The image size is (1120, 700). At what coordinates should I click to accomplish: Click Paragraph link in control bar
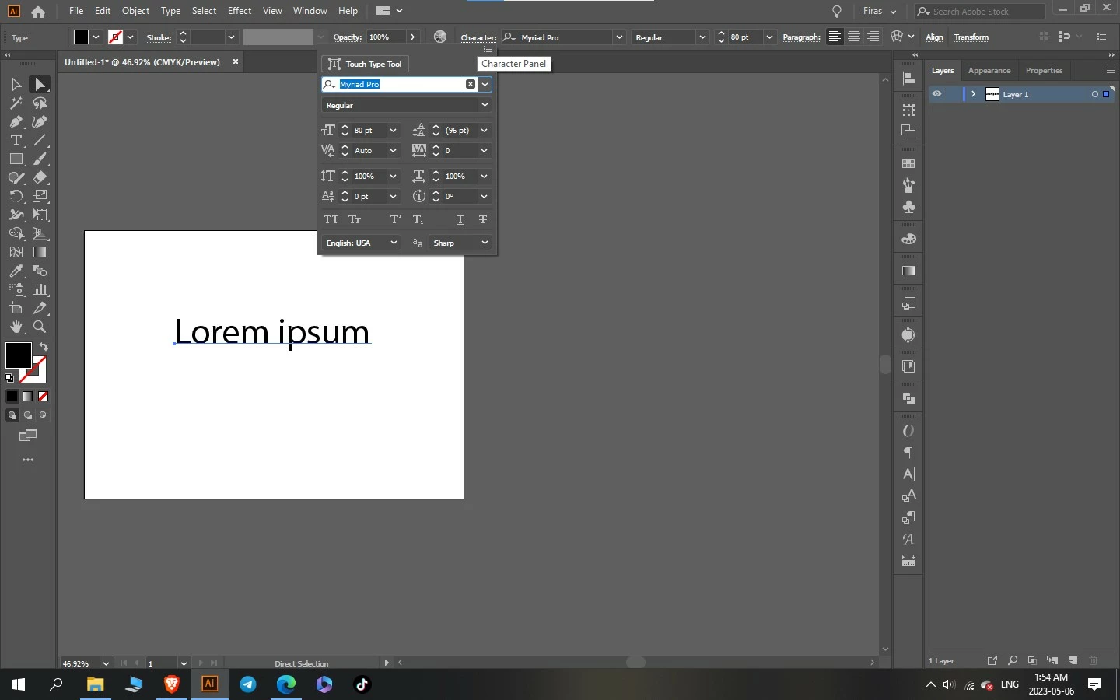click(801, 37)
